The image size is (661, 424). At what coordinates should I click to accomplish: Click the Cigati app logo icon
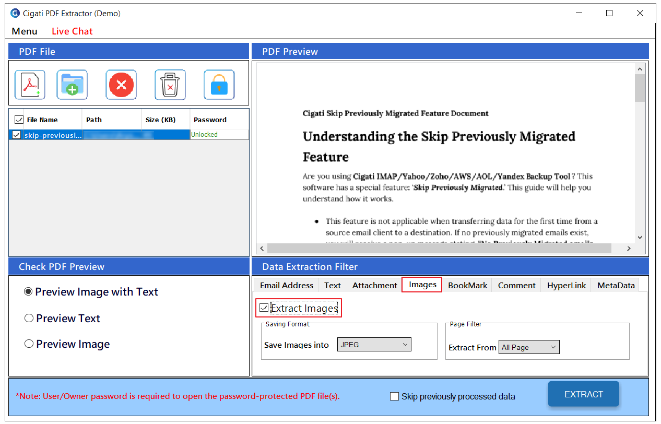pos(15,14)
